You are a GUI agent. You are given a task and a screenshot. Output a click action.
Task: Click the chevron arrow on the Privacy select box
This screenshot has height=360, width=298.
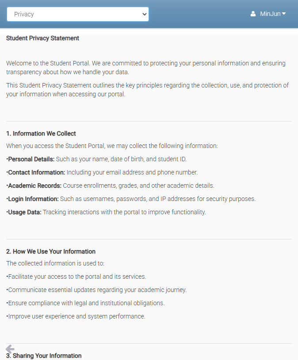144,14
